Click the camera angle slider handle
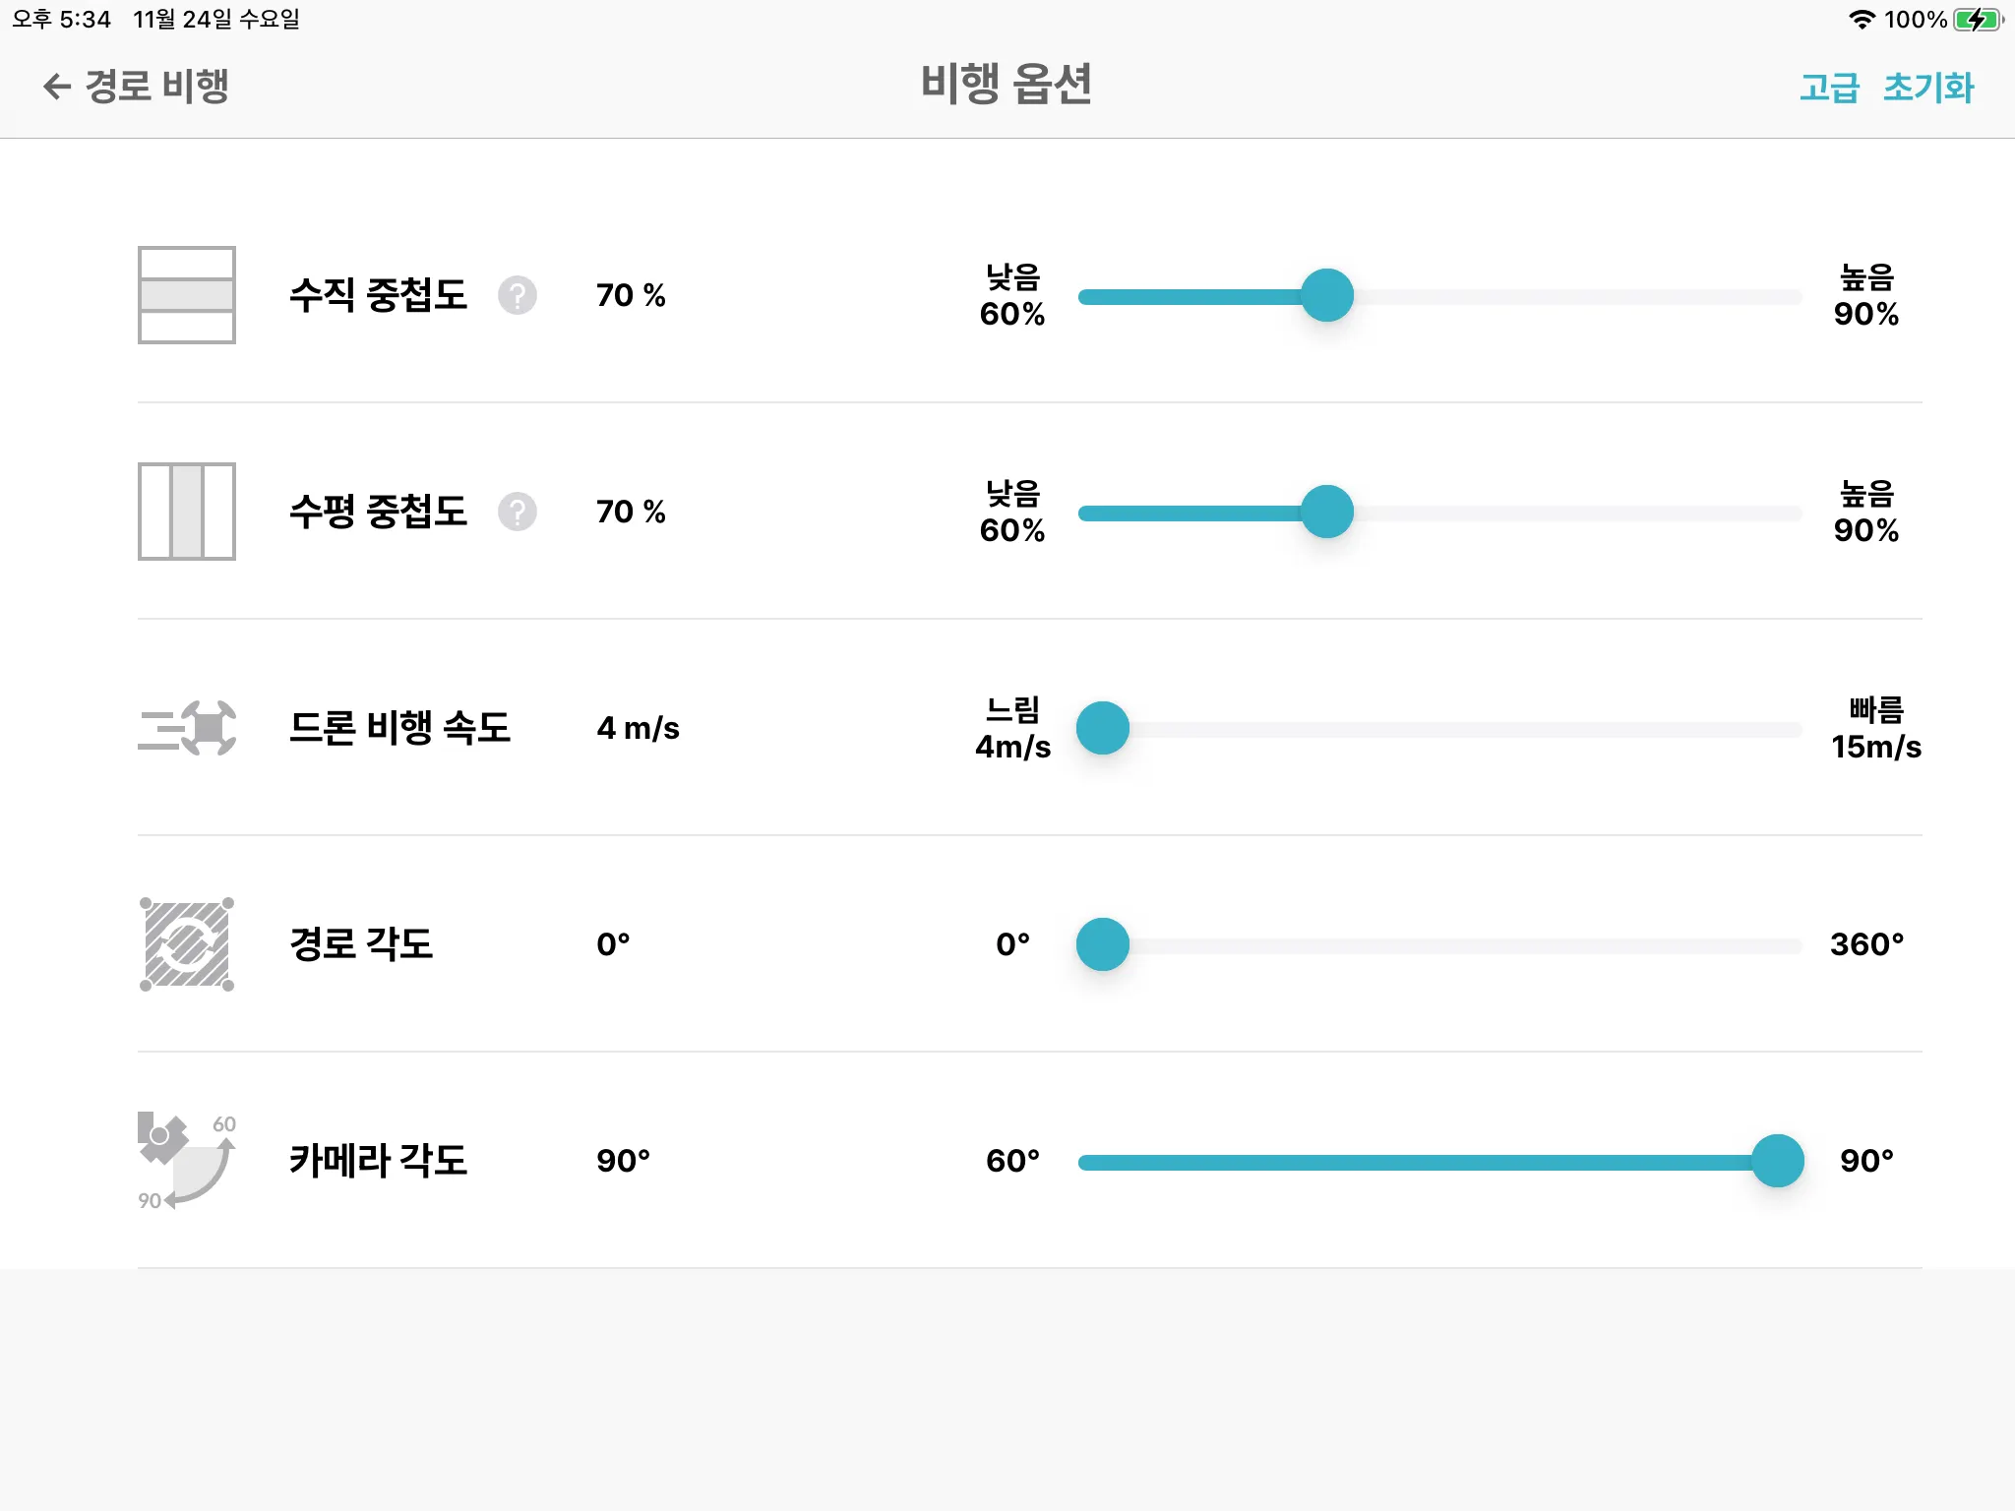Screen dimensions: 2015x1511 point(1778,1161)
